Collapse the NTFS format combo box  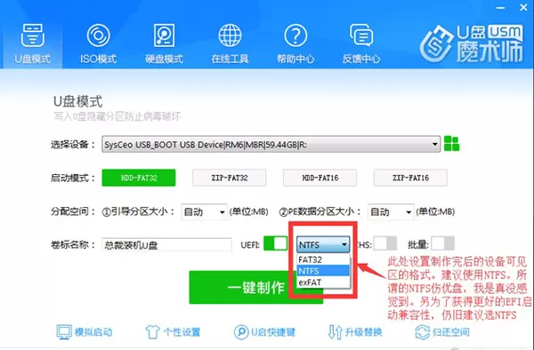pos(323,244)
